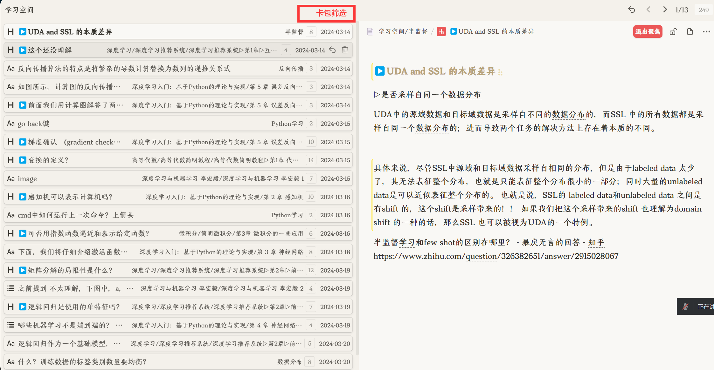Image resolution: width=714 pixels, height=370 pixels.
Task: Click the red H5 heading block icon
Action: [441, 31]
